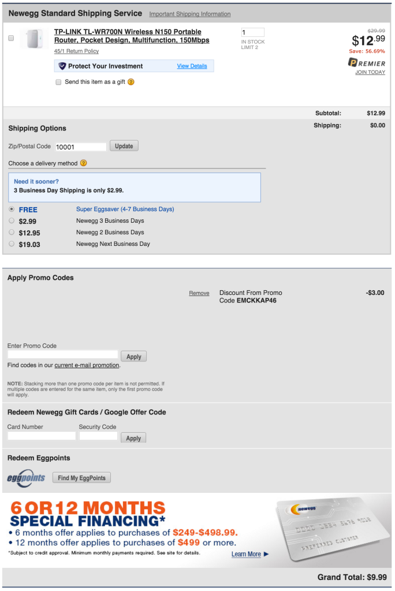Image resolution: width=395 pixels, height=591 pixels.
Task: Click the EggPoints logo
Action: pyautogui.click(x=26, y=478)
